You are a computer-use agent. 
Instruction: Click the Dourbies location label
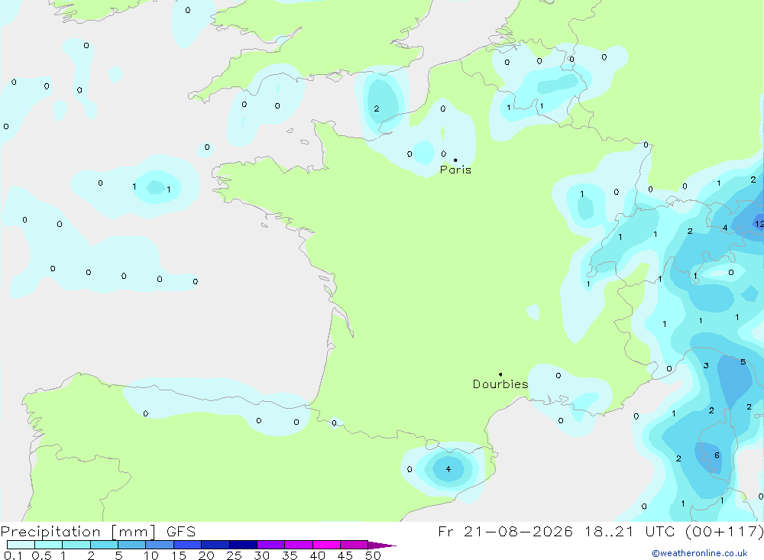tap(500, 384)
